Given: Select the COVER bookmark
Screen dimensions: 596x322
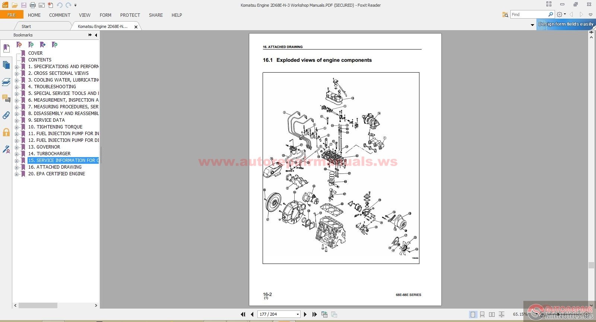Looking at the screenshot, I should (x=35, y=53).
